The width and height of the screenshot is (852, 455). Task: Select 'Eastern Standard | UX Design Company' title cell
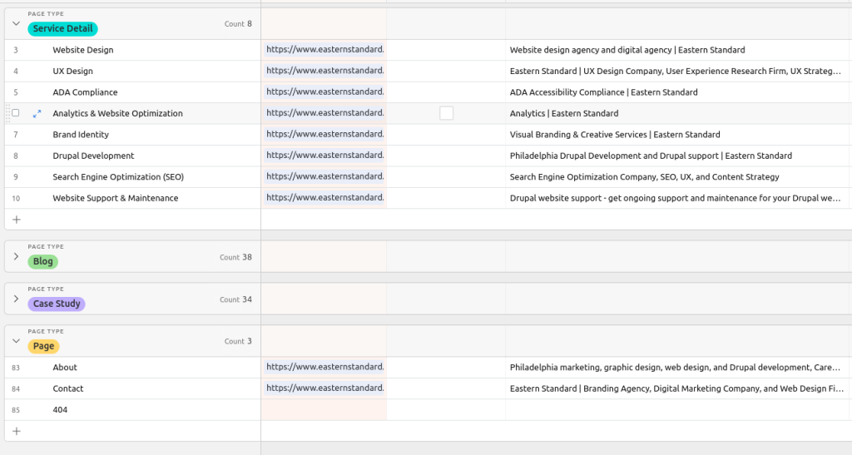click(678, 72)
